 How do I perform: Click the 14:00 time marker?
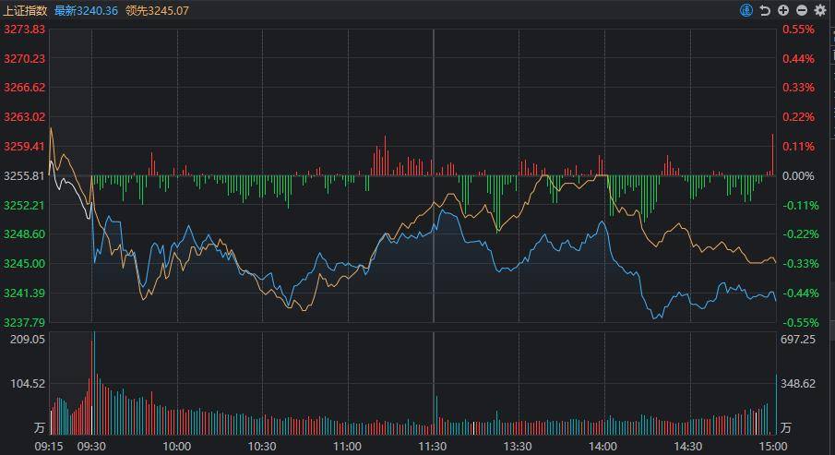click(x=602, y=447)
